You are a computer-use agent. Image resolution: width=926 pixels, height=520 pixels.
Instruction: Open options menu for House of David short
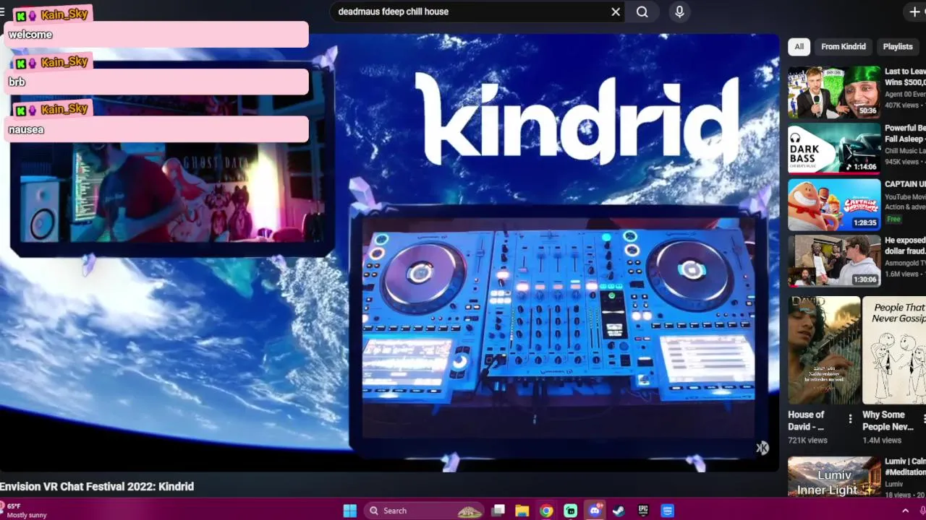pyautogui.click(x=850, y=418)
